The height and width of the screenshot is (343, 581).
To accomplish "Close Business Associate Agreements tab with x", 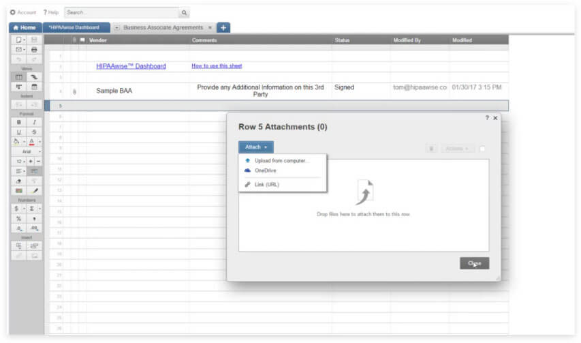I will [x=210, y=28].
